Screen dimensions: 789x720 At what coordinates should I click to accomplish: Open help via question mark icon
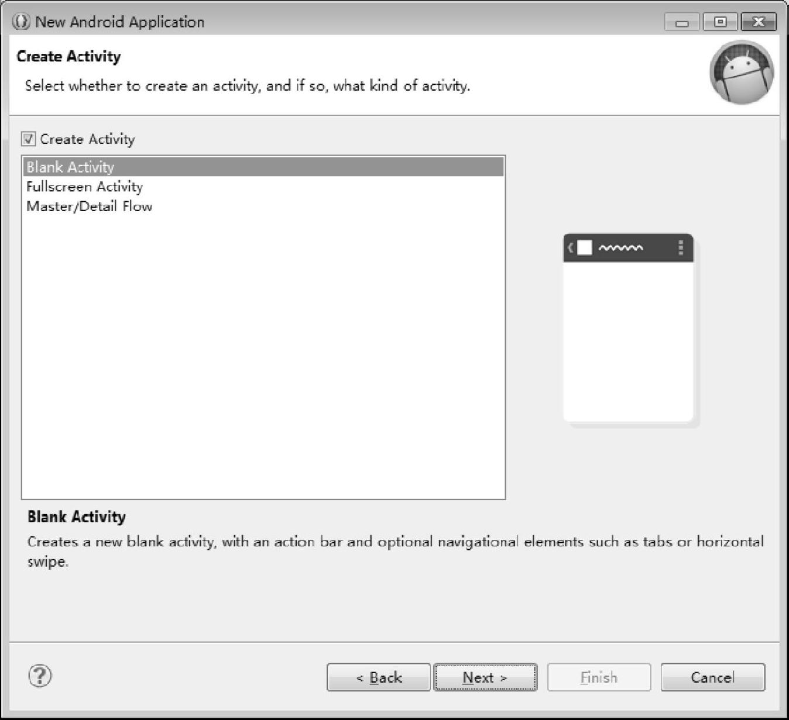click(x=40, y=676)
